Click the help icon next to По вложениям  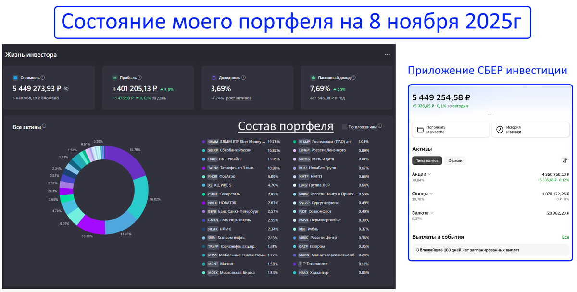380,126
